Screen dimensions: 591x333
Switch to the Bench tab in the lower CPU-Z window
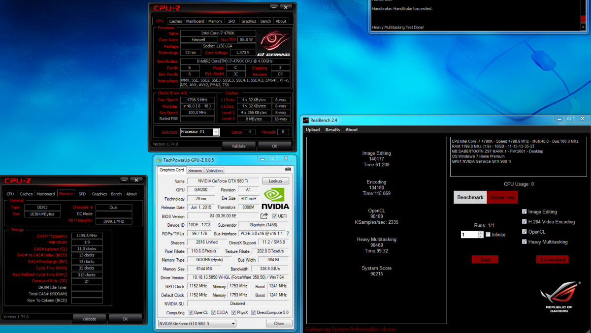[116, 194]
